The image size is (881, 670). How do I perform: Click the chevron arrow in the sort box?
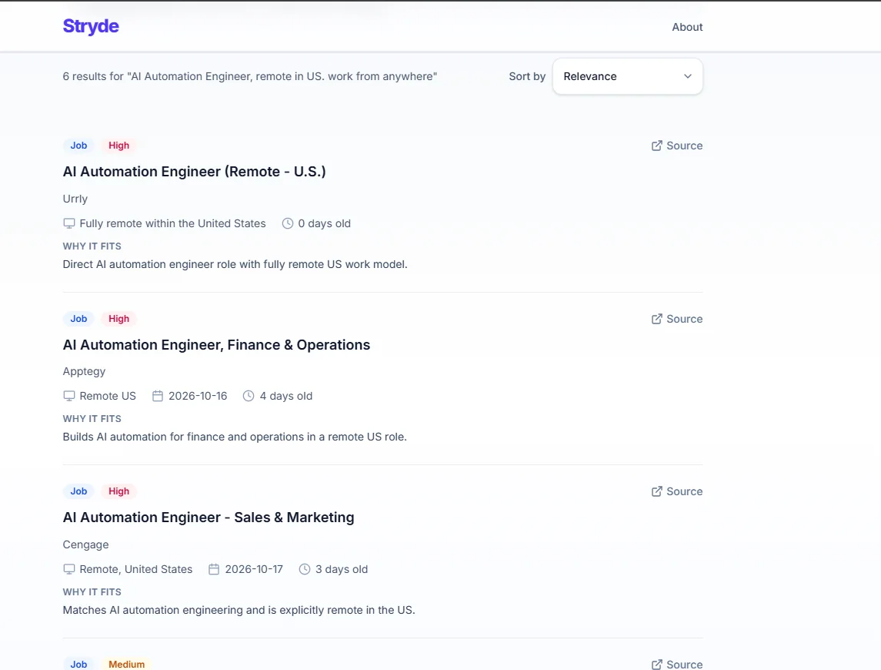coord(688,76)
